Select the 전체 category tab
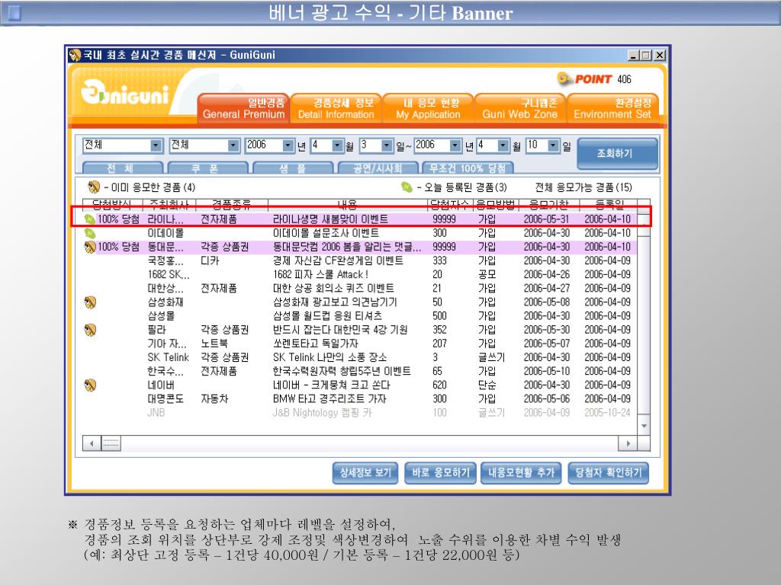This screenshot has height=585, width=781. [123, 168]
